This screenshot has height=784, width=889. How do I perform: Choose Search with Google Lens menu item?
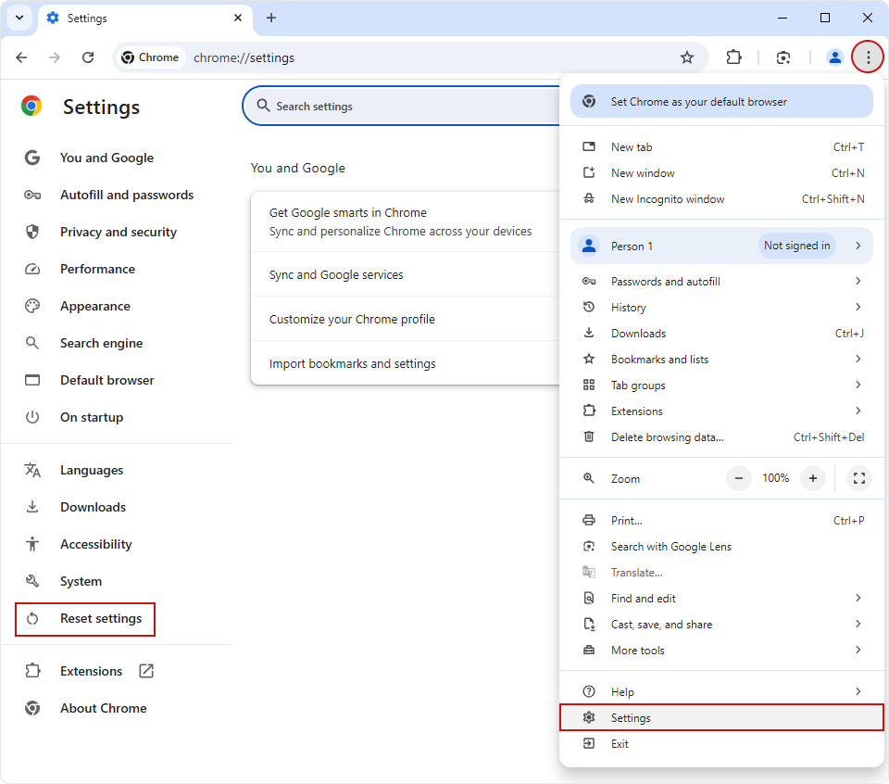(x=721, y=547)
